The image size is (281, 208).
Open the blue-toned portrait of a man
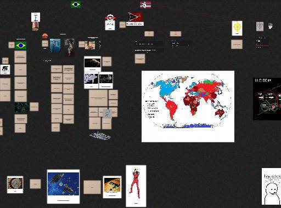55,45
